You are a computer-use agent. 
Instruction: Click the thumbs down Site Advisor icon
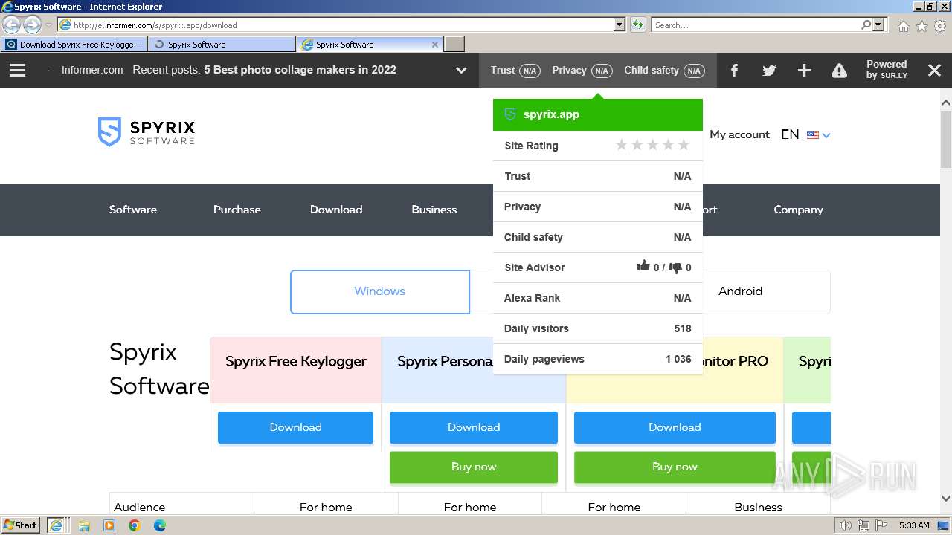[675, 267]
